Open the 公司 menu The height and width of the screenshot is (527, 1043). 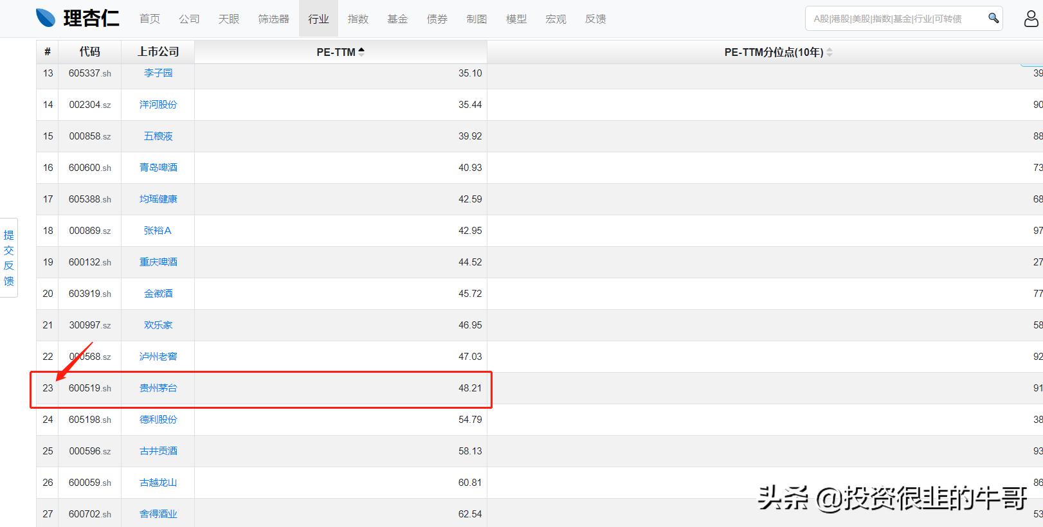tap(189, 19)
